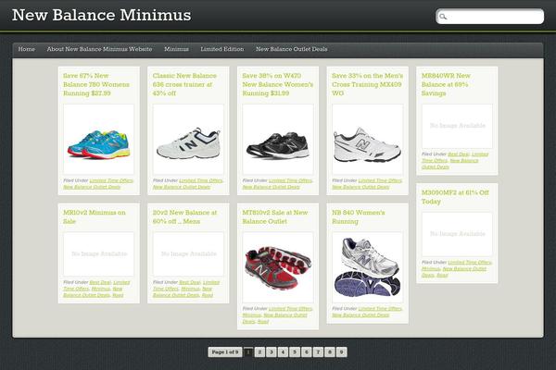Open 'Save 33% on the Men's Cross Training' post
Viewport: 556px width, 370px height.
[367, 84]
